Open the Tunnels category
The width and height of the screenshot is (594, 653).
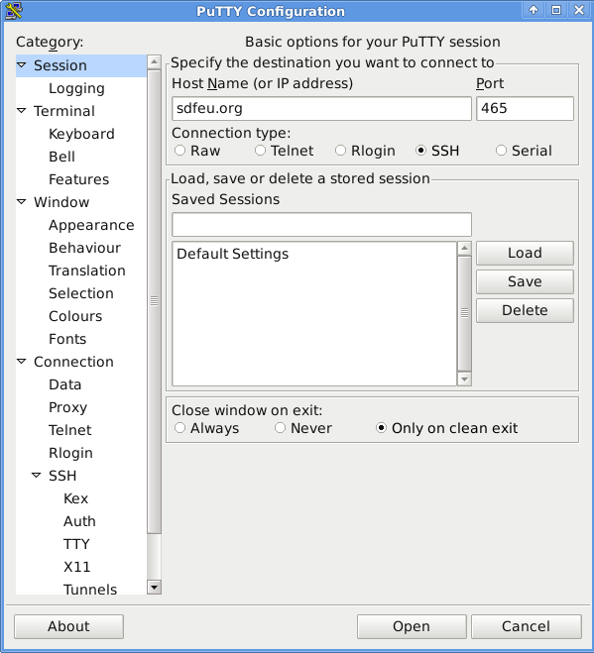pos(90,589)
